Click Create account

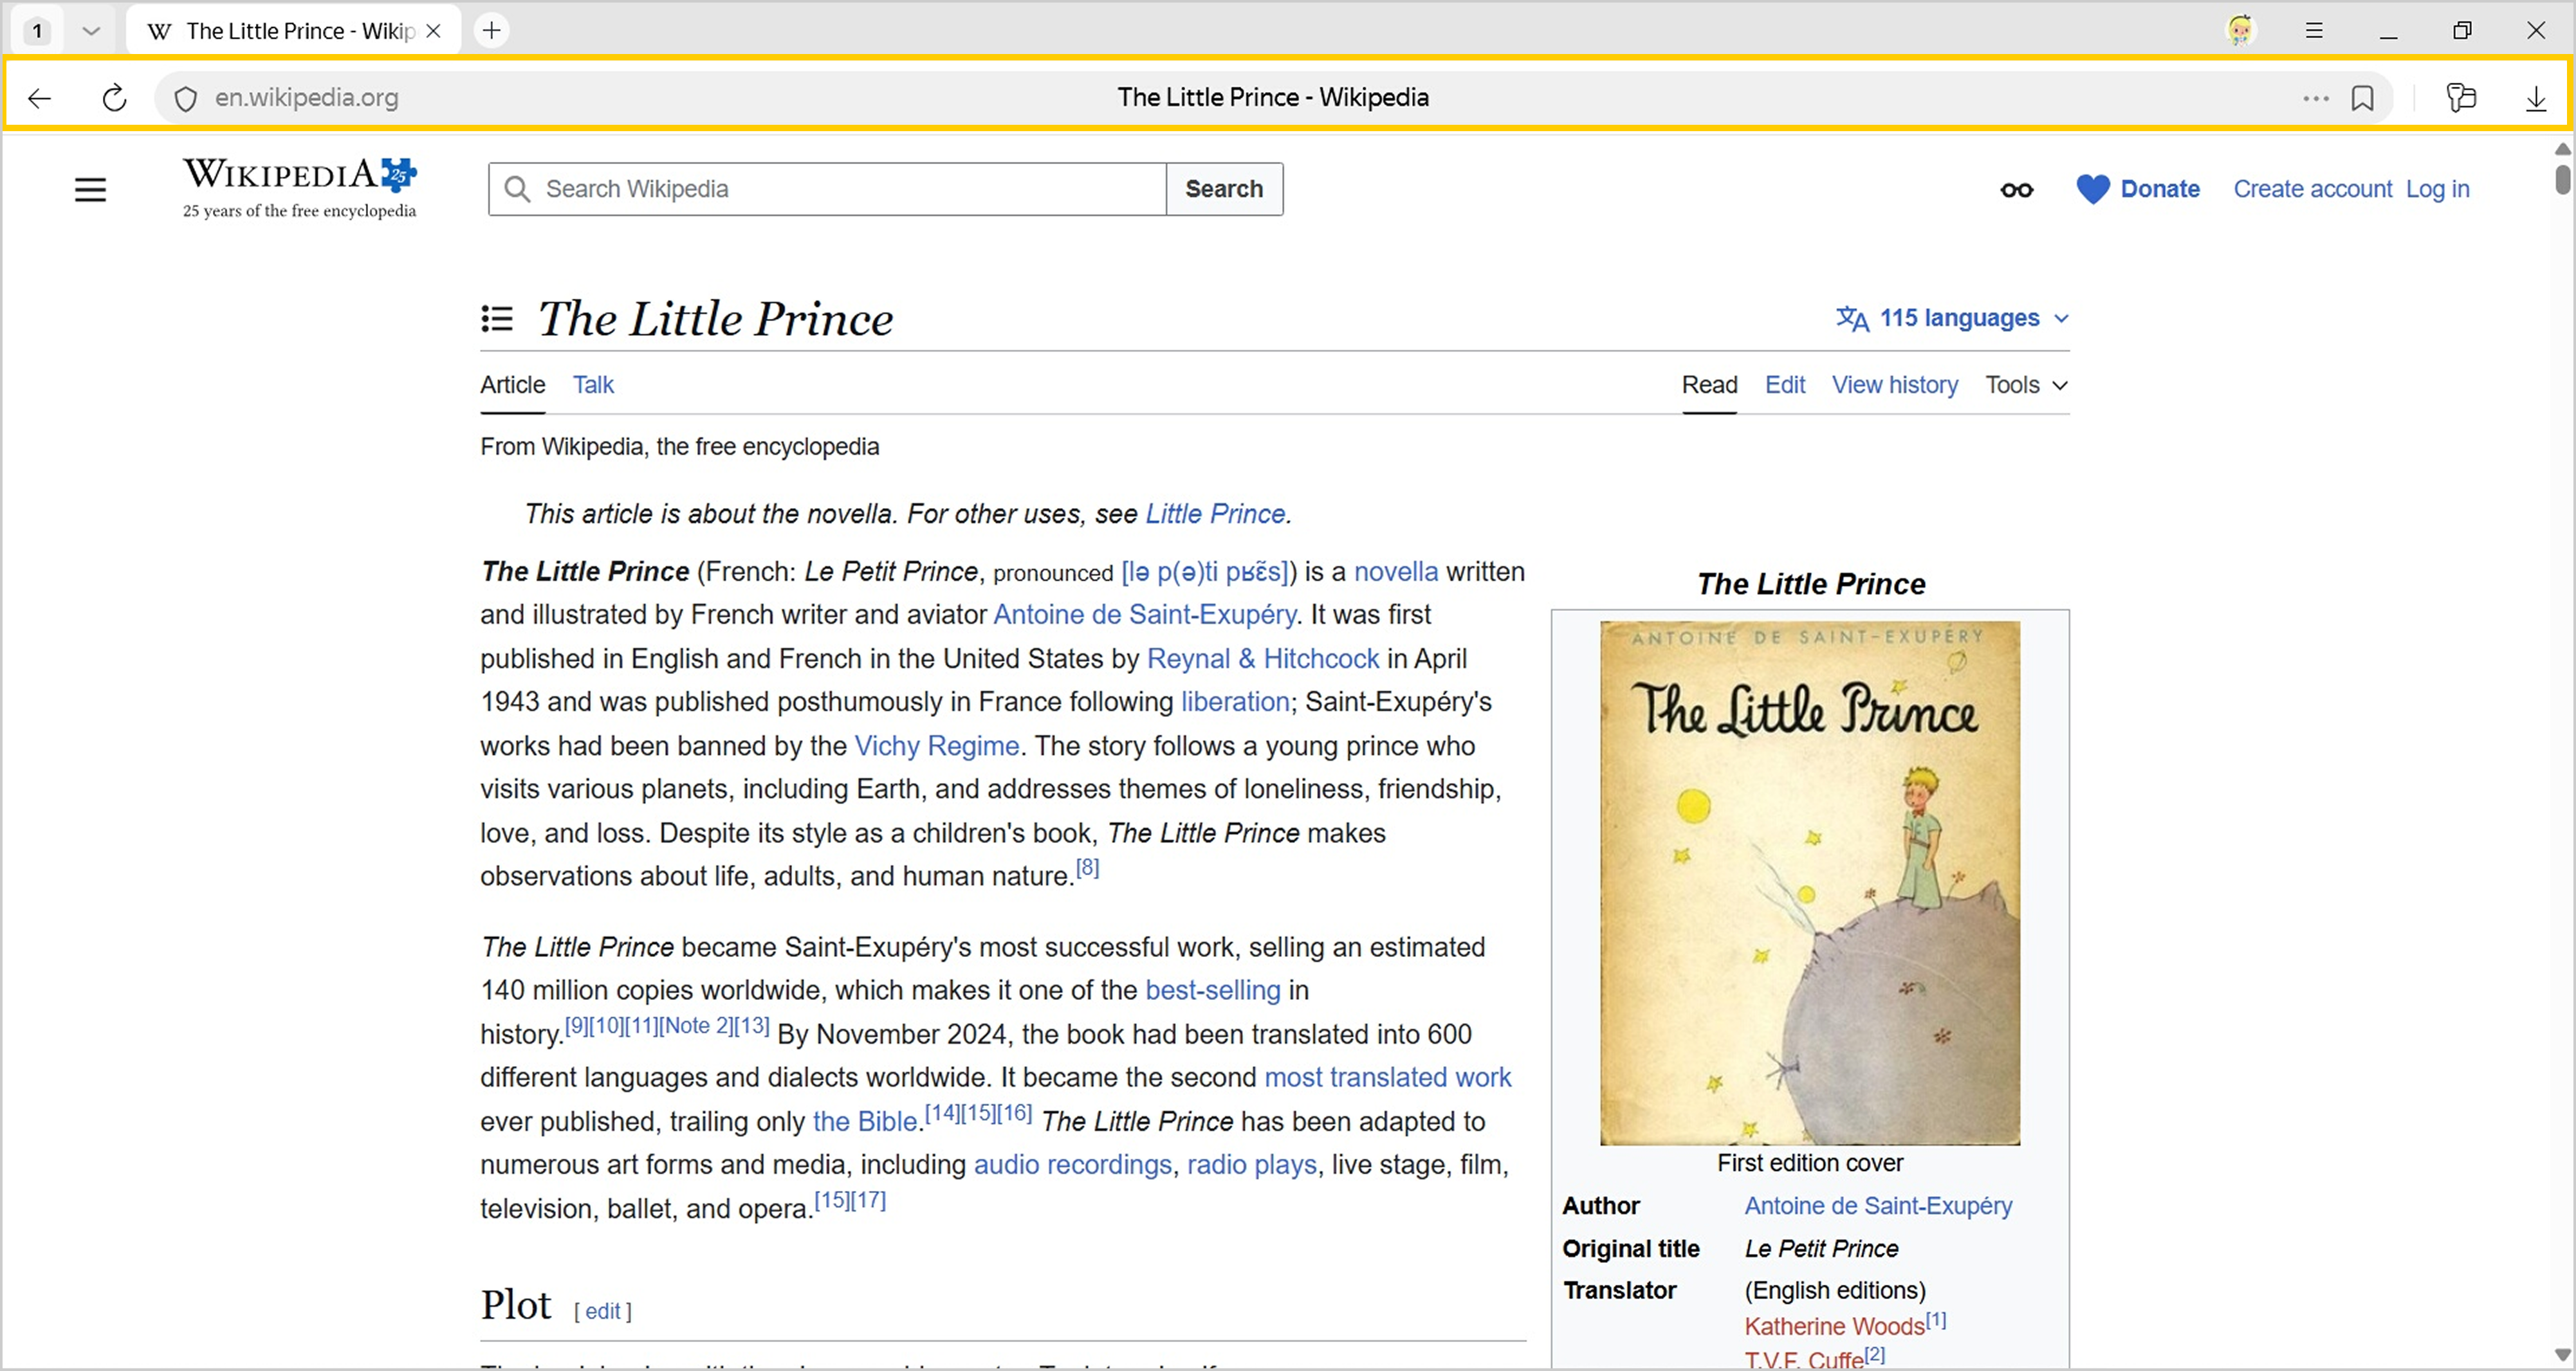point(2313,189)
